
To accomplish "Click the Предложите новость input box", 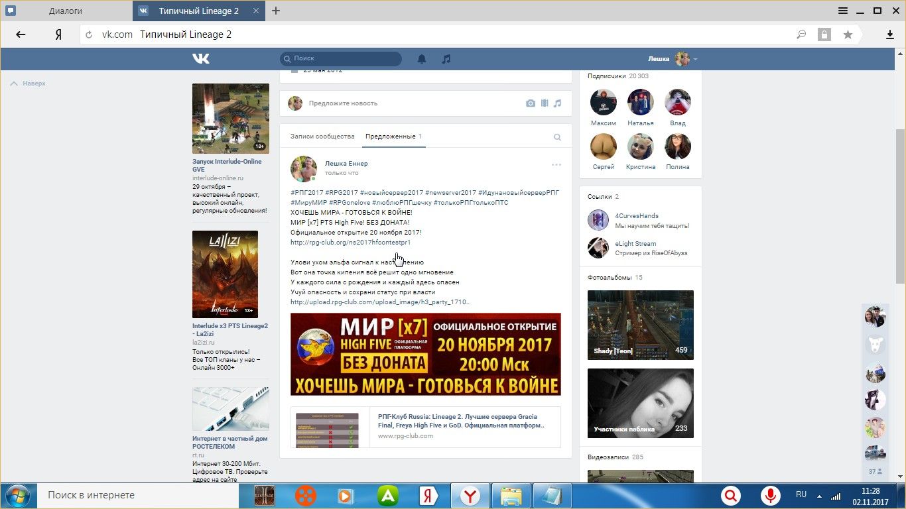I will pyautogui.click(x=411, y=103).
